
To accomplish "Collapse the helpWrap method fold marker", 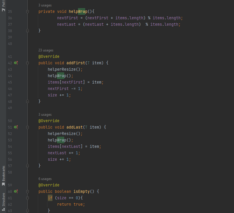I will [x=28, y=12].
